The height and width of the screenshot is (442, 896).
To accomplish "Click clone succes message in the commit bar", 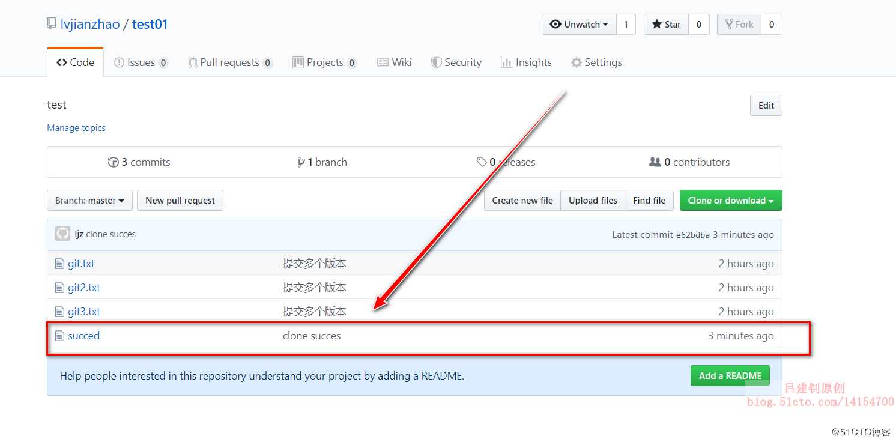I will point(111,234).
